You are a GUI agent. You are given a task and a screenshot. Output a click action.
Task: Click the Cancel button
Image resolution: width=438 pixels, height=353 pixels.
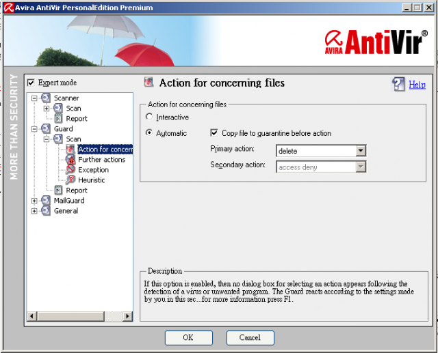[250, 338]
